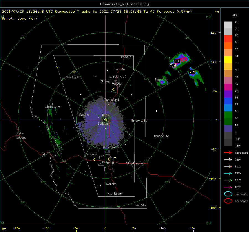Select the yellow diamond marker above Calgary label
Screen dimensions: 249x232
[109, 159]
